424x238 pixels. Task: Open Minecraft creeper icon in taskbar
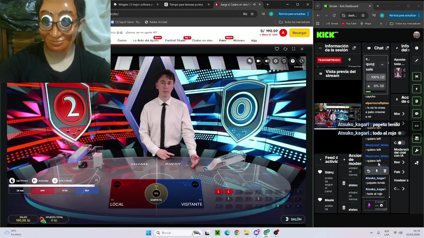[217, 233]
